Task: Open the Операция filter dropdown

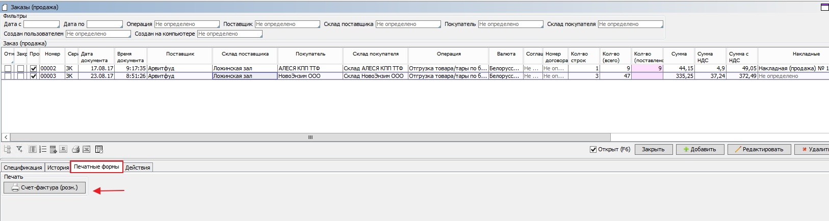Action: pyautogui.click(x=187, y=24)
